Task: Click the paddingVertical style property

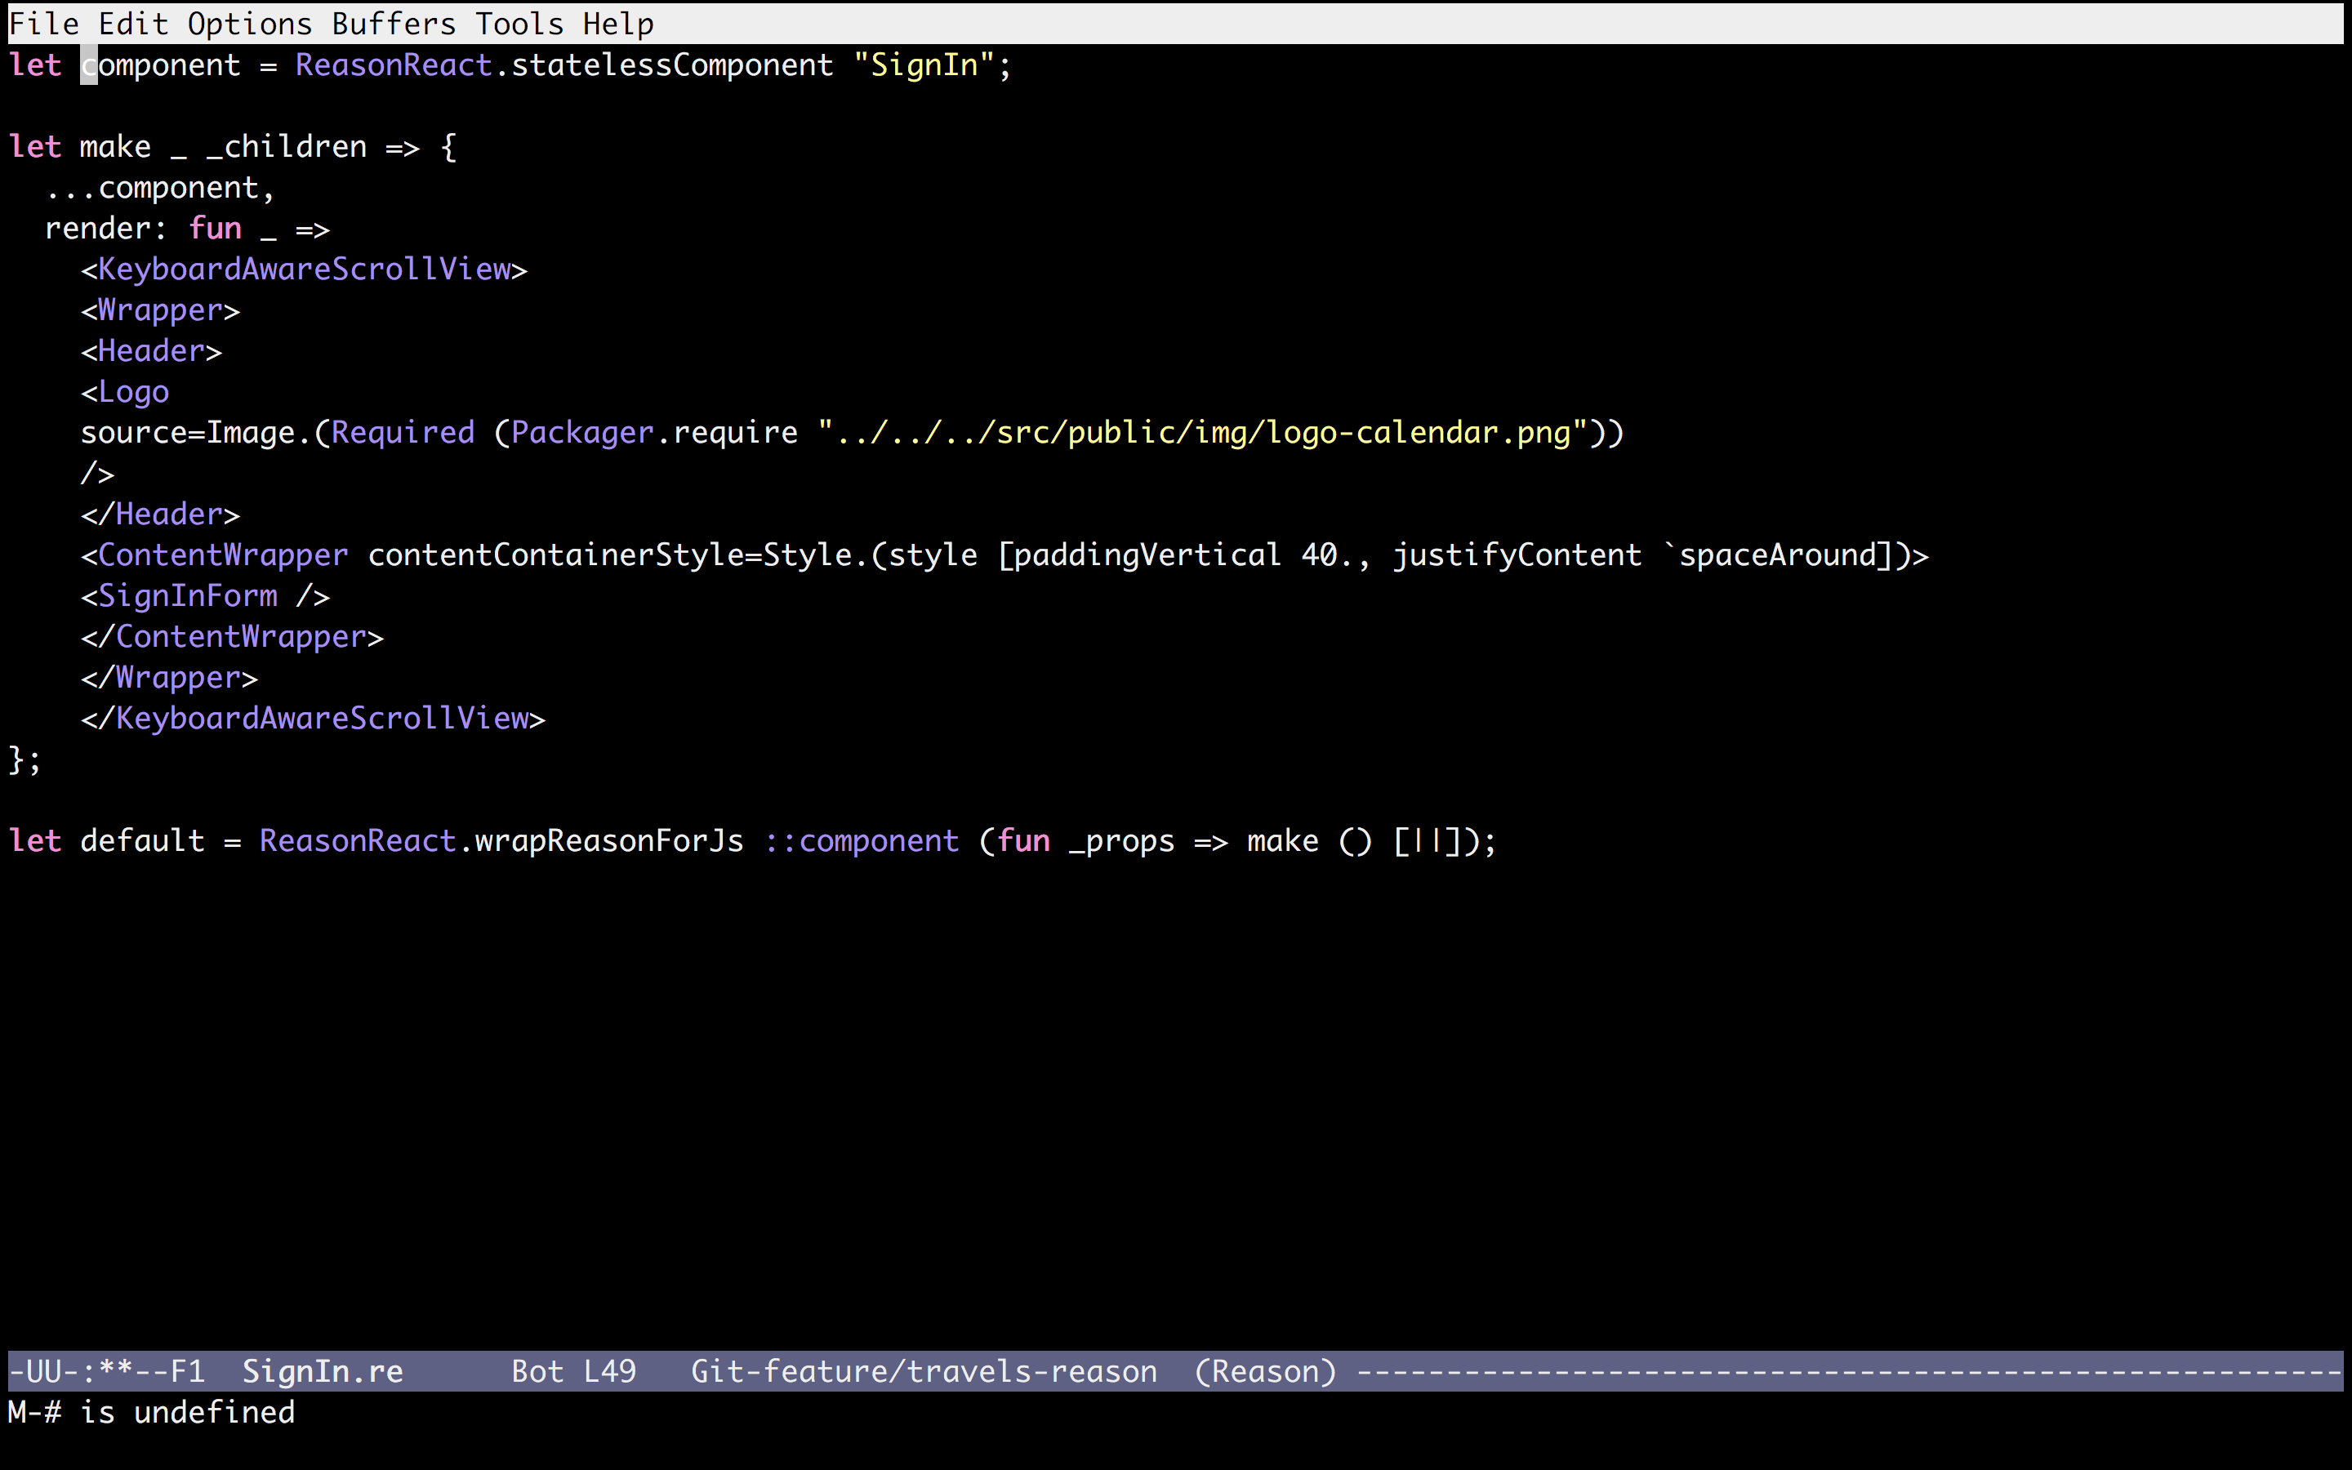Action: coord(1147,555)
